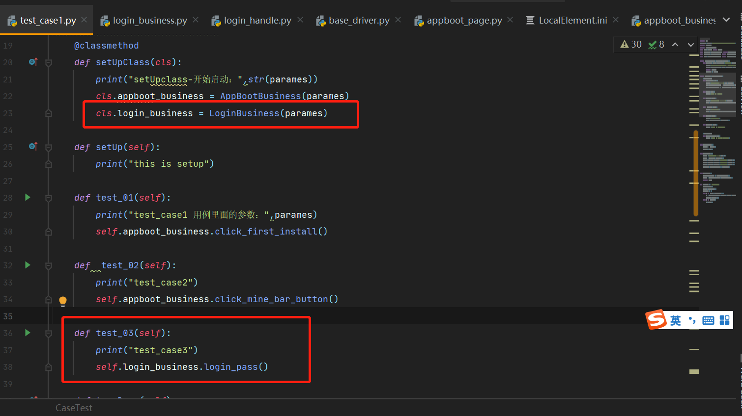Viewport: 742px width, 416px height.
Task: Click the CaseTest breadcrumb
Action: (74, 408)
